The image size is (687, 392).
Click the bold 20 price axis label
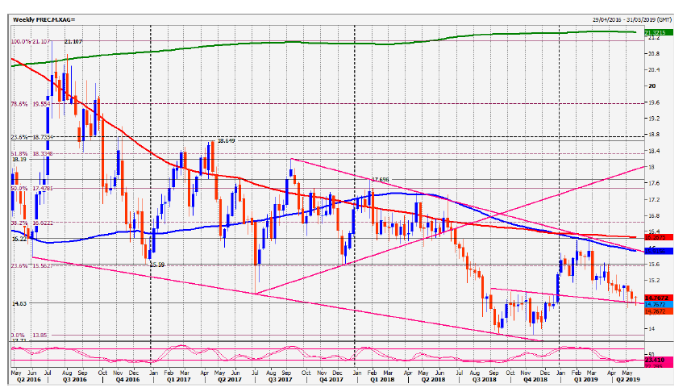(x=652, y=86)
